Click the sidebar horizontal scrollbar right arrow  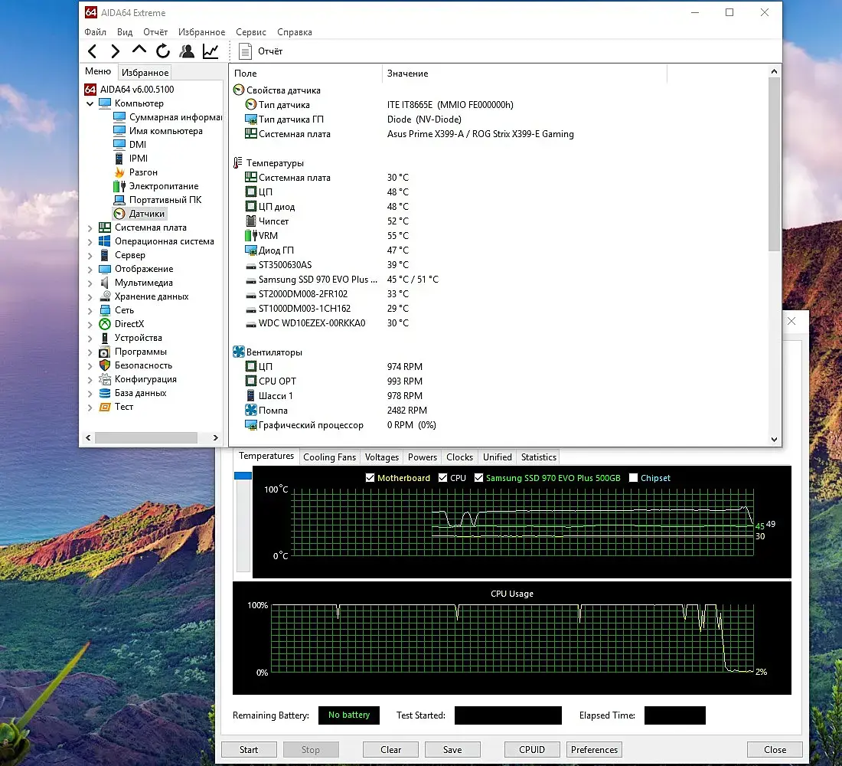coord(215,437)
